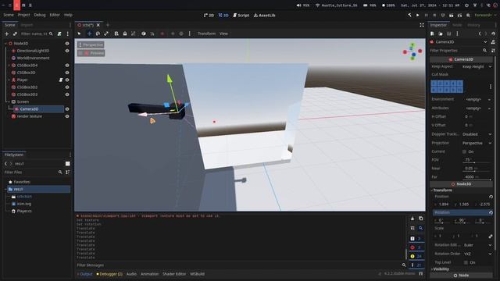
Task: Open the Scene menu
Action: click(9, 15)
